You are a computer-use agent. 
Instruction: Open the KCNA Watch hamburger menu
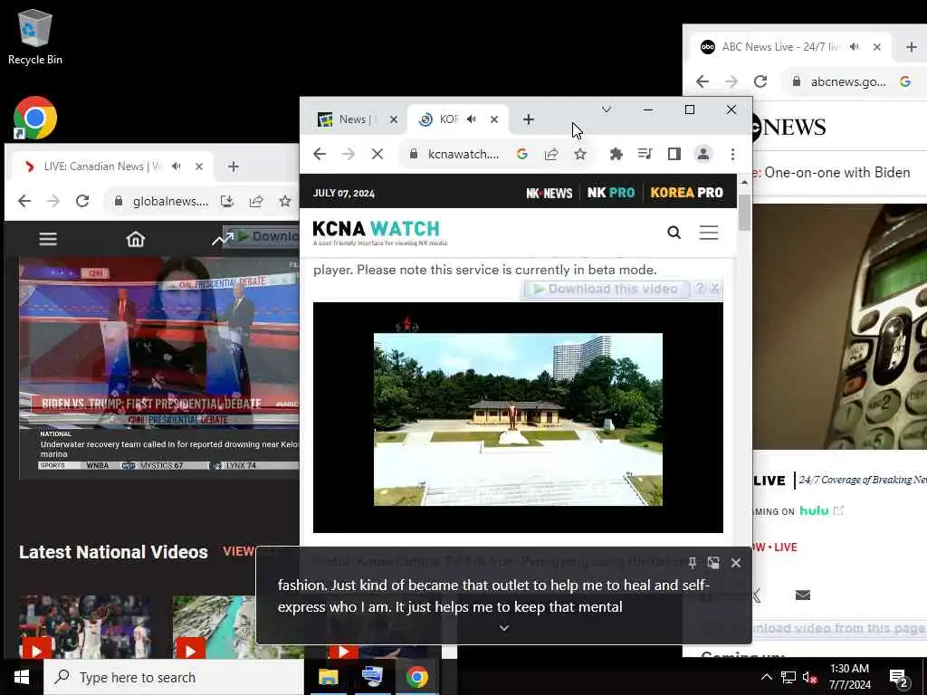(709, 233)
